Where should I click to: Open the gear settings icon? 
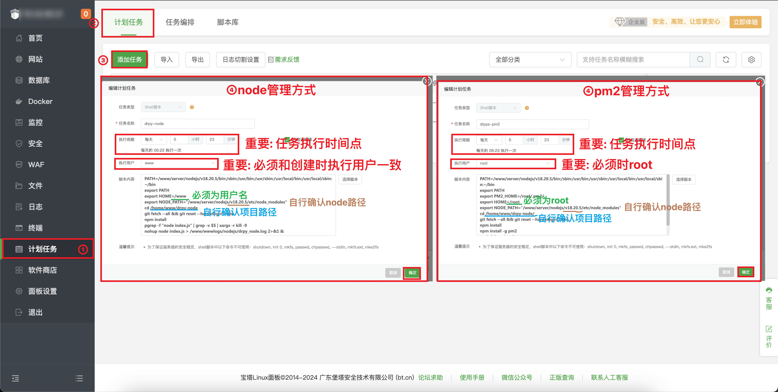tap(751, 59)
